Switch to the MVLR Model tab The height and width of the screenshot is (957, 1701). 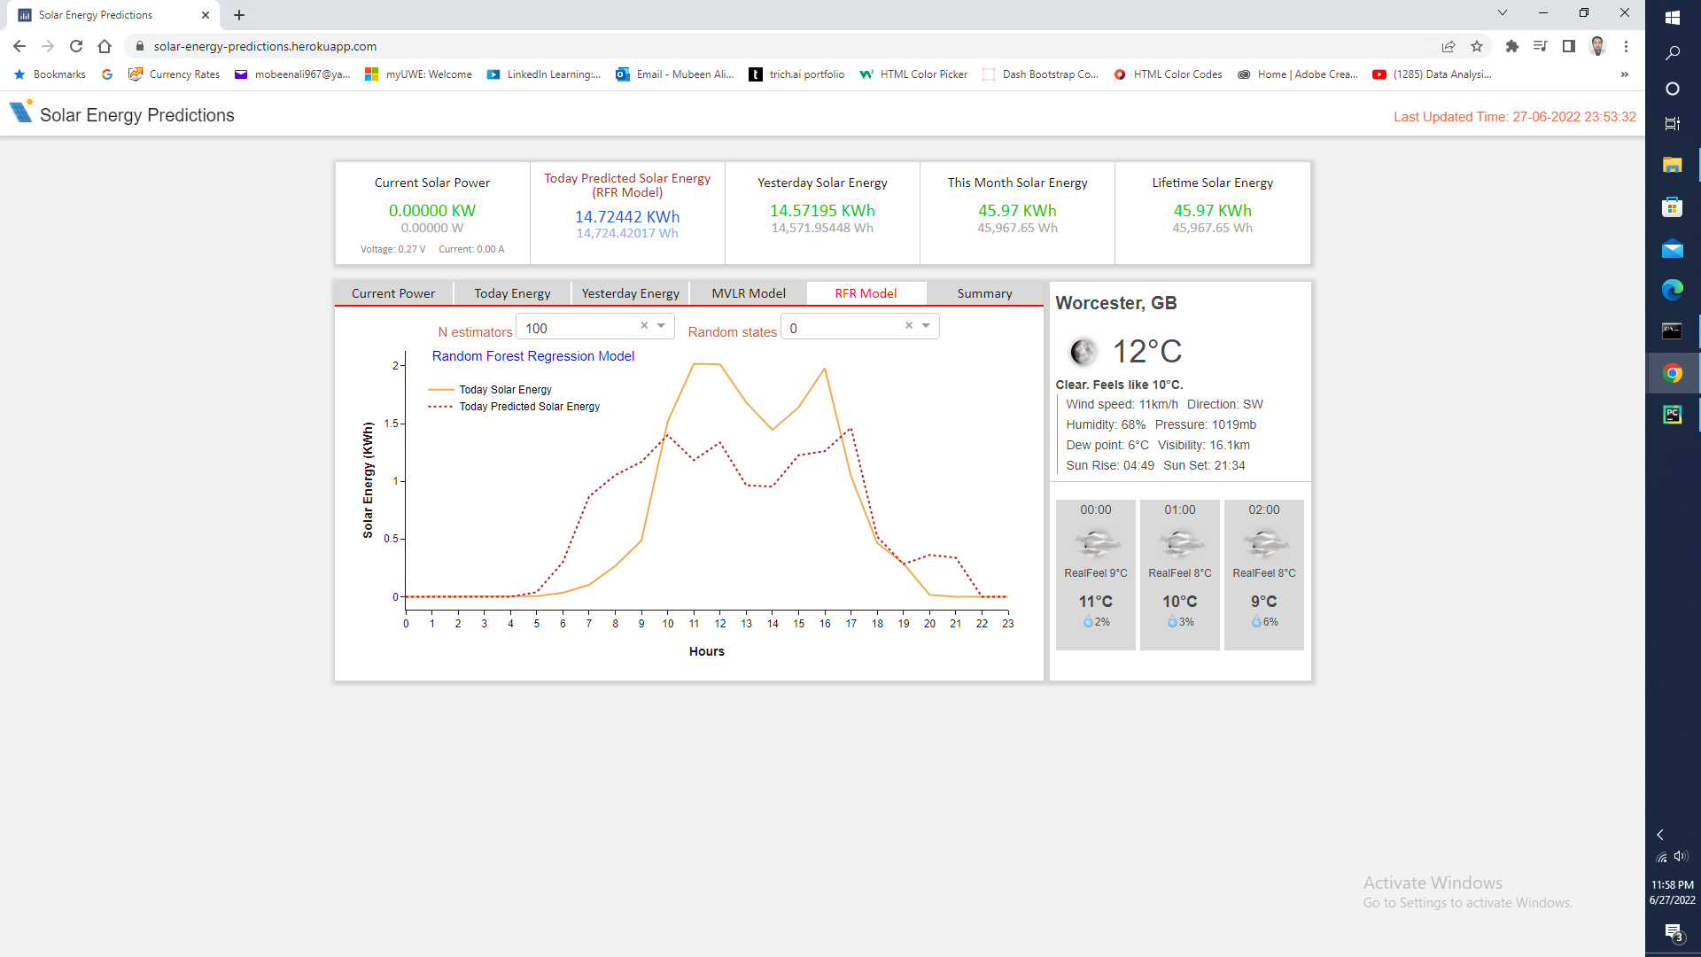tap(748, 293)
